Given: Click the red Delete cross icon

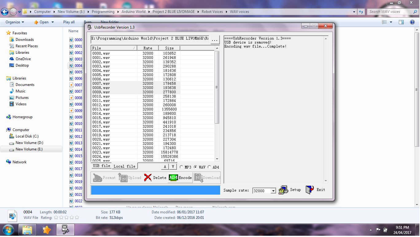Looking at the screenshot, I should tap(147, 177).
